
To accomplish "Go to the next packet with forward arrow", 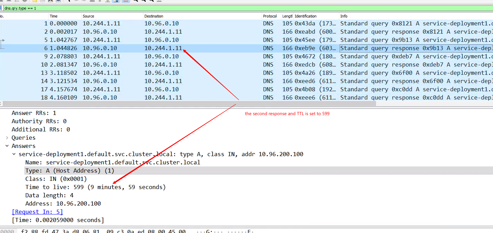I will click(83, 2).
